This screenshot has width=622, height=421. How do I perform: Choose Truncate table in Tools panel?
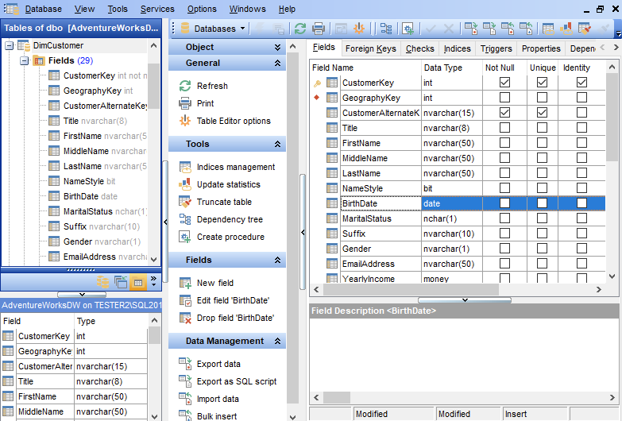click(x=224, y=202)
